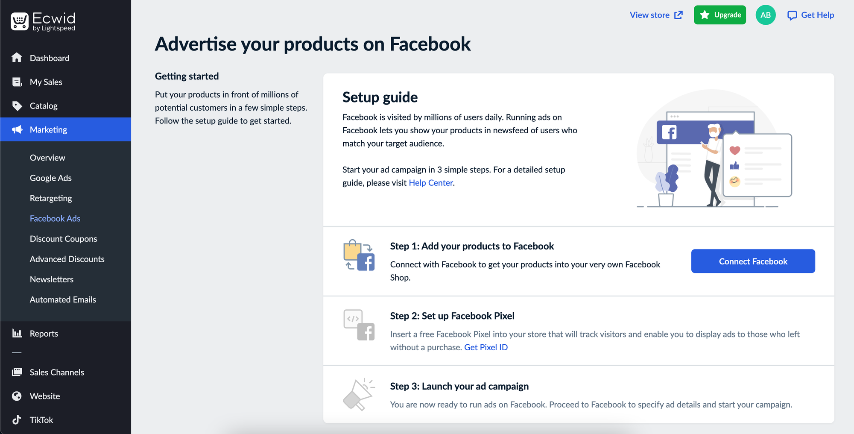Viewport: 854px width, 434px height.
Task: Open Reports via the bar chart icon
Action: pyautogui.click(x=17, y=333)
